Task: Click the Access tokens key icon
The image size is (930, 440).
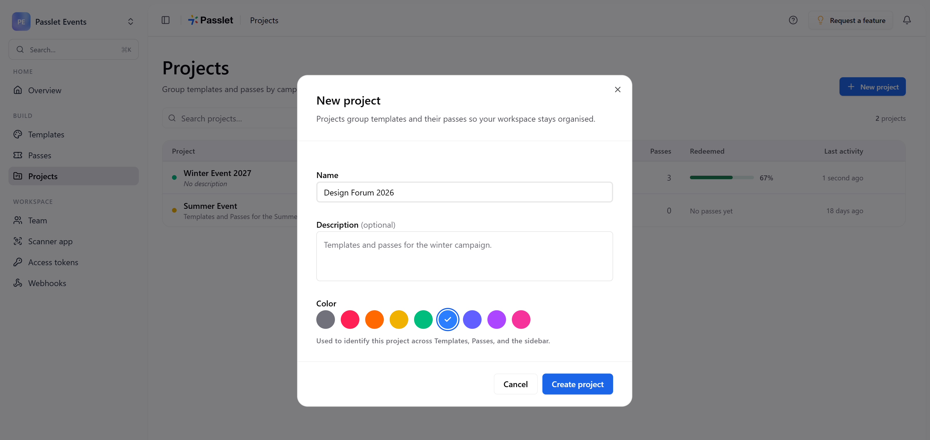Action: (18, 262)
